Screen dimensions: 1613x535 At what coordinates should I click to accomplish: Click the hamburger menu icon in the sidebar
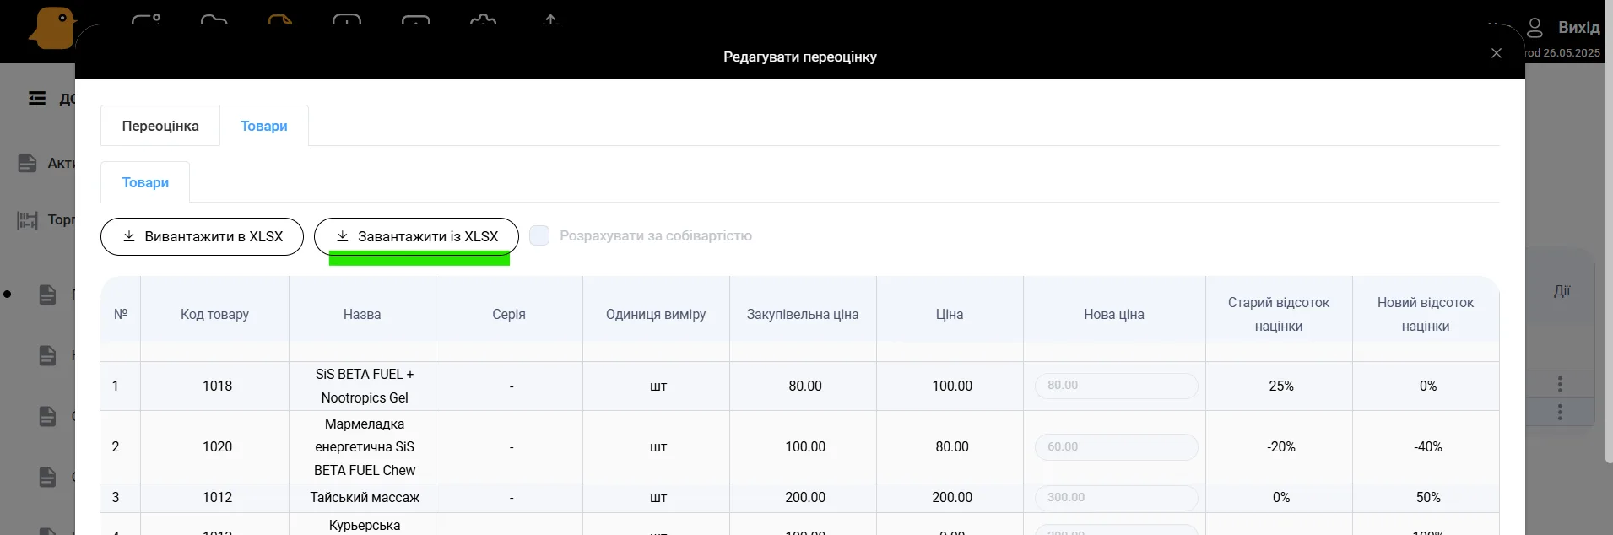point(37,99)
